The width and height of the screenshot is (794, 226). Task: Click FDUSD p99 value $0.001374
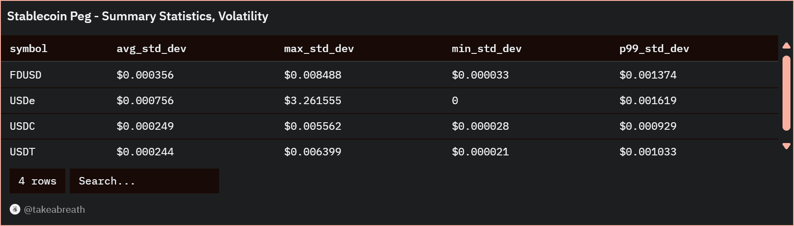648,75
